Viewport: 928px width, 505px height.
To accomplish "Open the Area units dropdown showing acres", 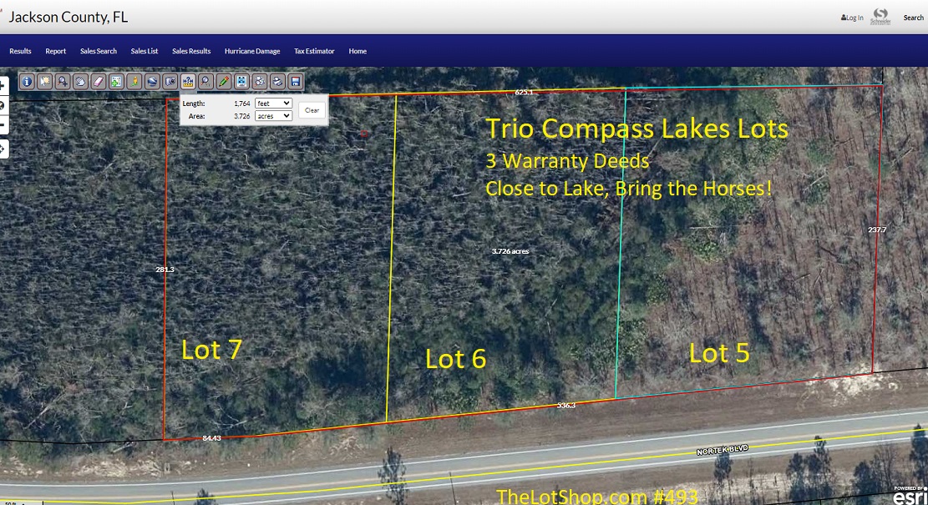I will [273, 116].
